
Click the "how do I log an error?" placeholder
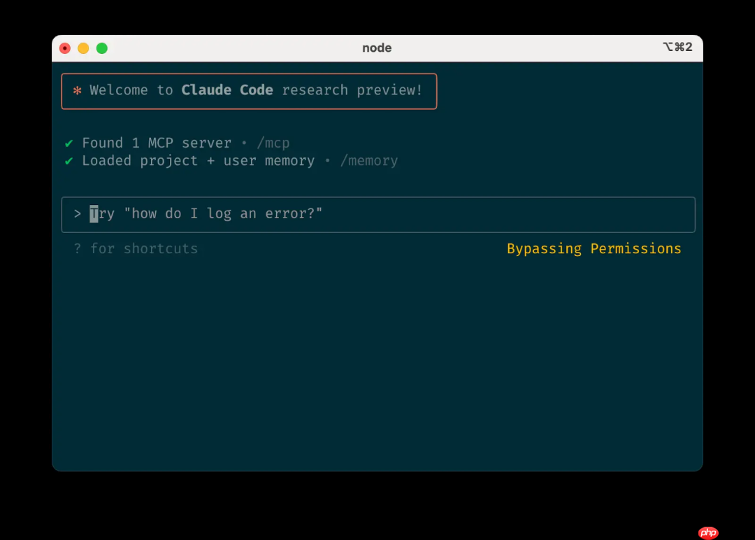[x=223, y=213]
